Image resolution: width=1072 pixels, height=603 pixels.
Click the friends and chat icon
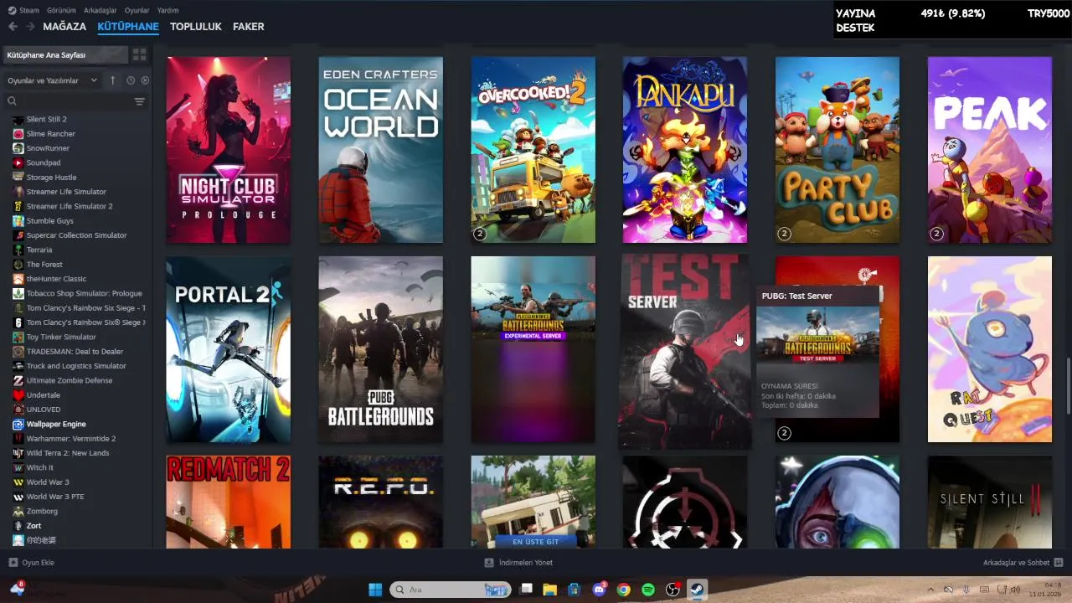[1059, 563]
